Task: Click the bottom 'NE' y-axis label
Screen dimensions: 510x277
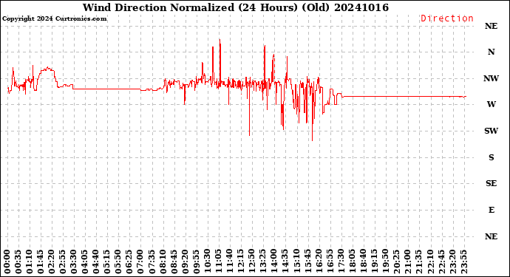Action: [491, 236]
